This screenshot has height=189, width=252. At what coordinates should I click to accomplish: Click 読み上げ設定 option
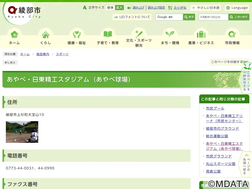click(x=156, y=8)
